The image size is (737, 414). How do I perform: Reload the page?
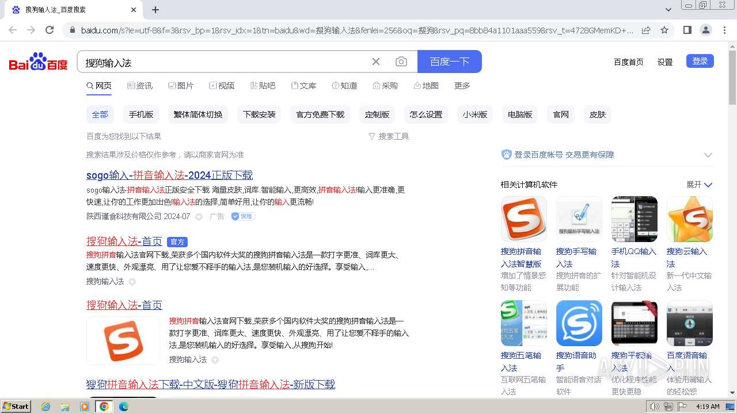50,30
